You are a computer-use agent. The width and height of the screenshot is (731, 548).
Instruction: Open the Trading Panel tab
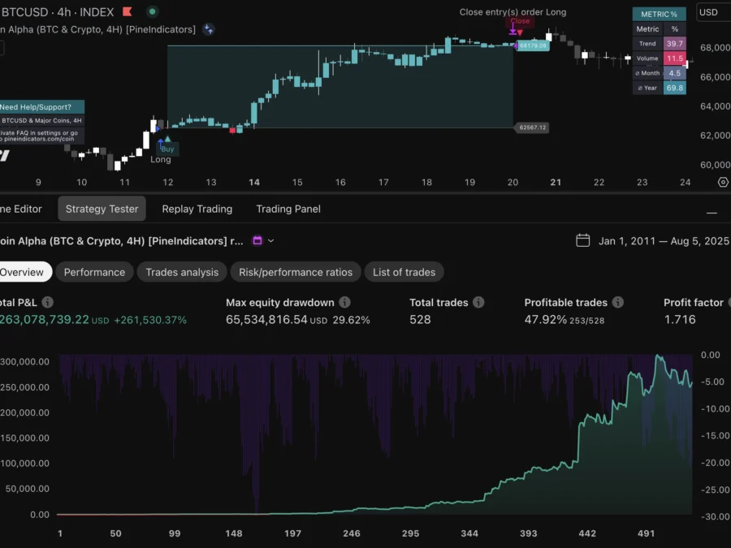tap(288, 209)
